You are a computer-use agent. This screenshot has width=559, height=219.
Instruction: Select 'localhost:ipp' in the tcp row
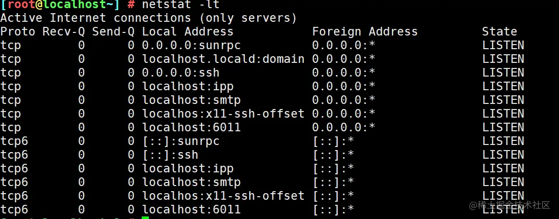[x=188, y=86]
